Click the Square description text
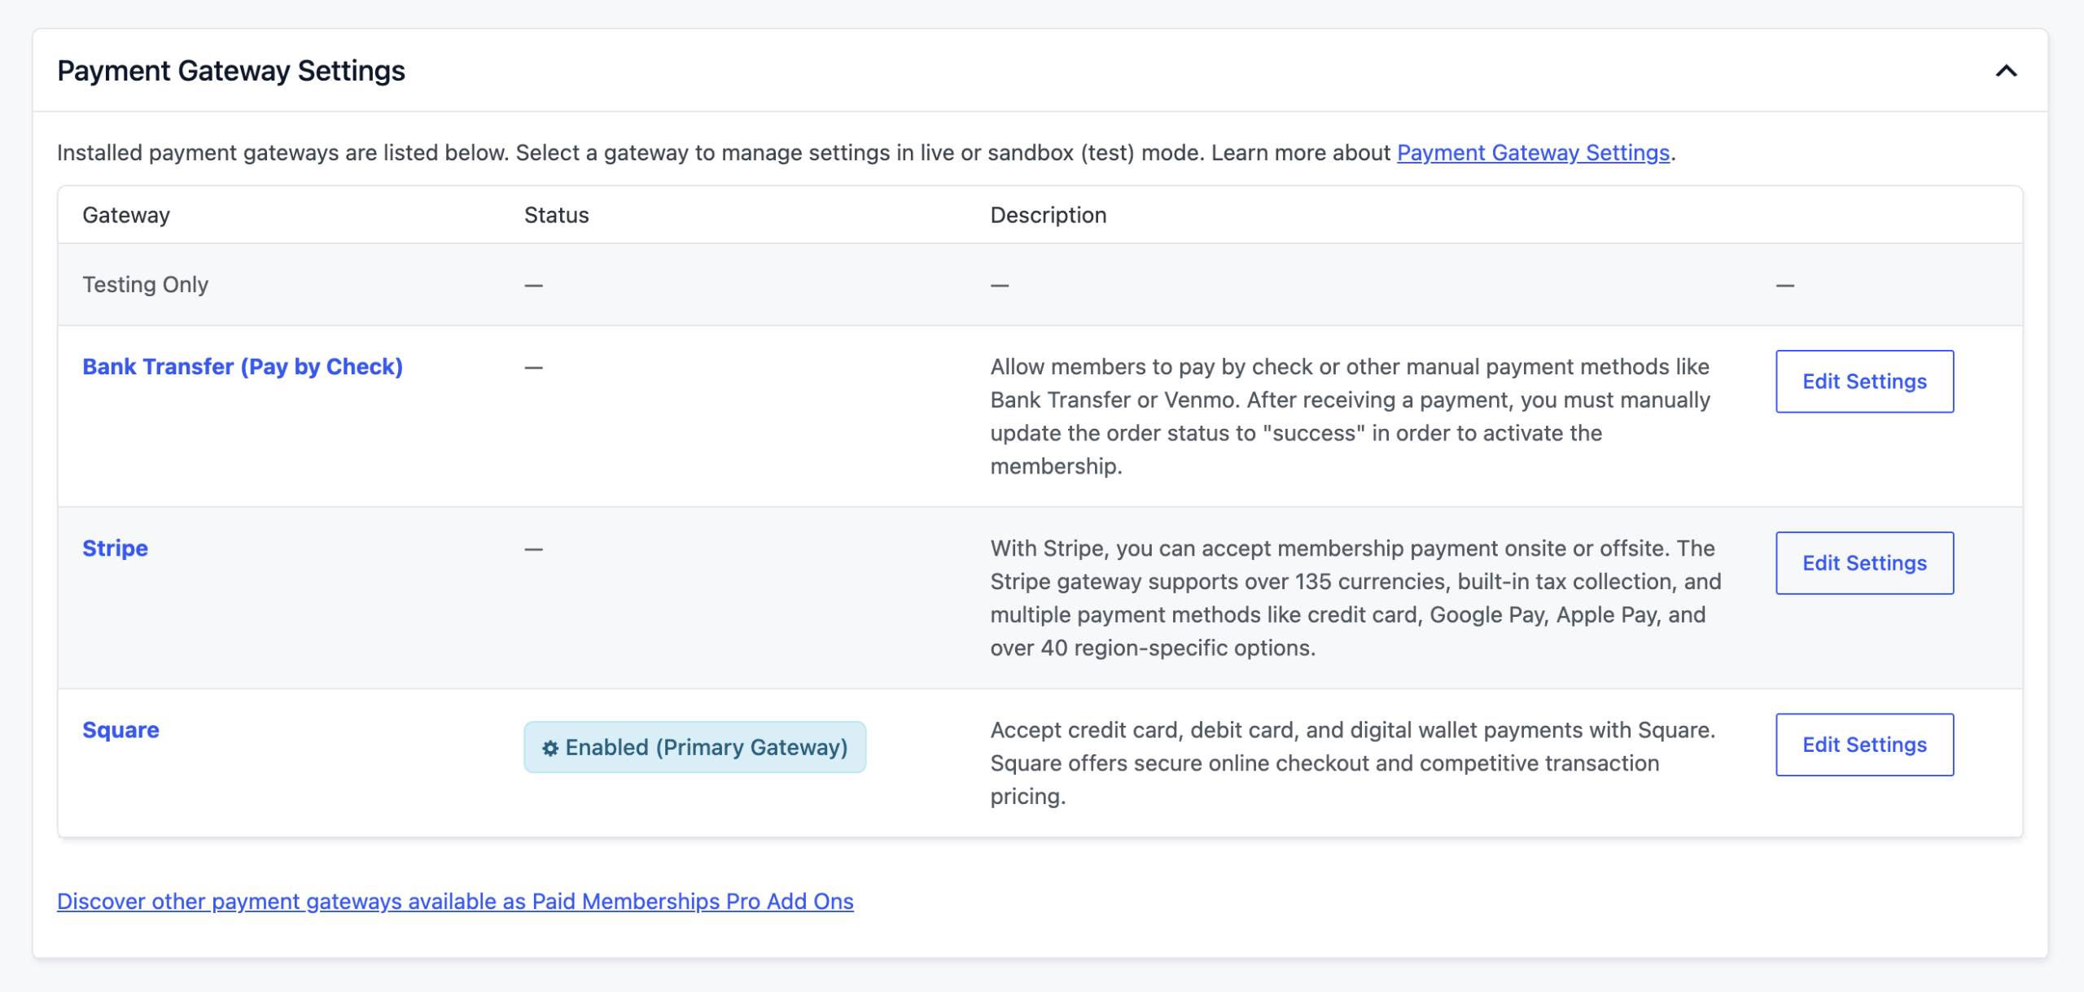Image resolution: width=2084 pixels, height=992 pixels. (x=1352, y=763)
